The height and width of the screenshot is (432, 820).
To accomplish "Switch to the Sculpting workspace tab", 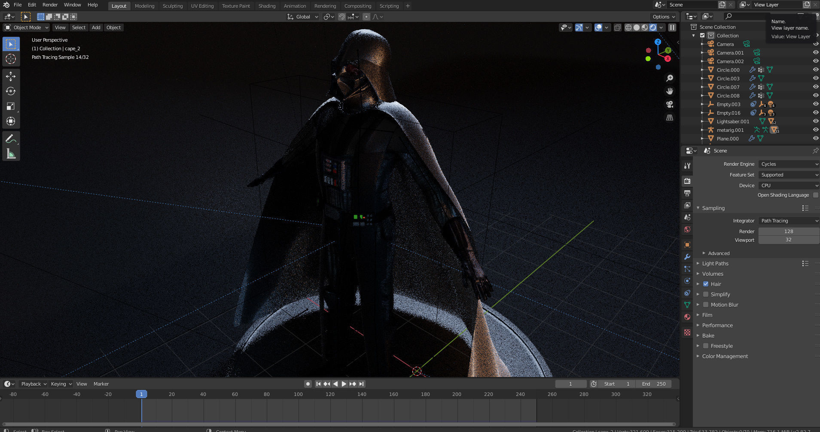I will coord(172,6).
